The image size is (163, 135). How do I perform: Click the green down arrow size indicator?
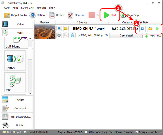tap(146, 36)
